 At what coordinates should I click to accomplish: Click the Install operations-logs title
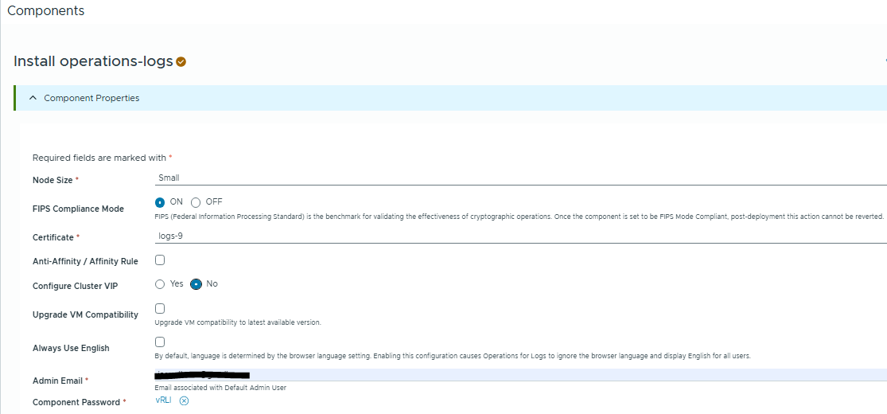(93, 61)
